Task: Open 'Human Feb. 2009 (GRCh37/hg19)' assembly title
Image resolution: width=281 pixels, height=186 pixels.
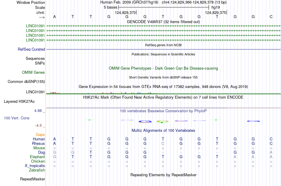Action: pyautogui.click(x=129, y=2)
